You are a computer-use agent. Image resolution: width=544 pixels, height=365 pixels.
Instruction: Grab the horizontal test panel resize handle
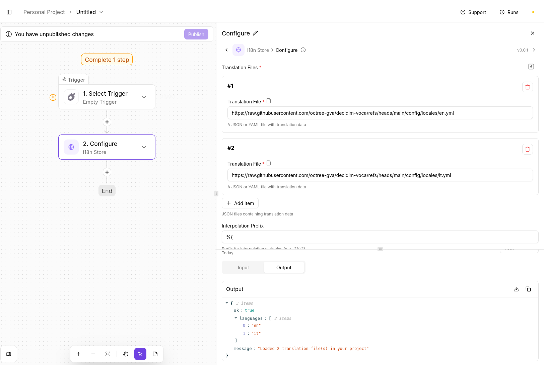[380, 249]
